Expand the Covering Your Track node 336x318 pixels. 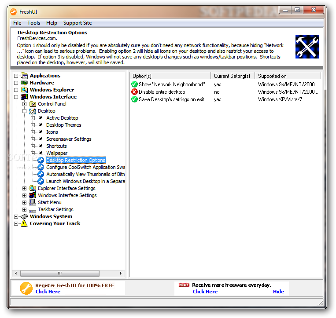[x=16, y=223]
